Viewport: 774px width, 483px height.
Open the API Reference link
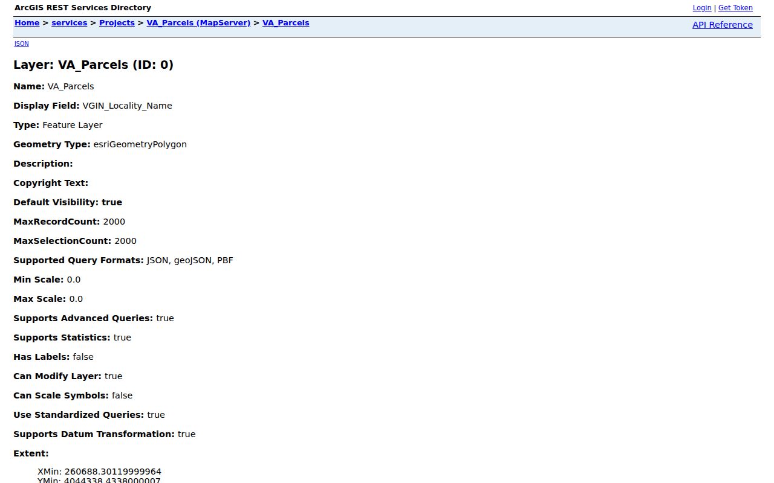(x=723, y=25)
